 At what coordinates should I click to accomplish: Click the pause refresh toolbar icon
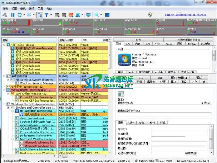point(13,15)
